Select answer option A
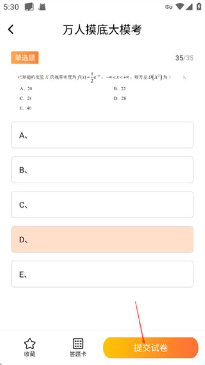 click(102, 135)
